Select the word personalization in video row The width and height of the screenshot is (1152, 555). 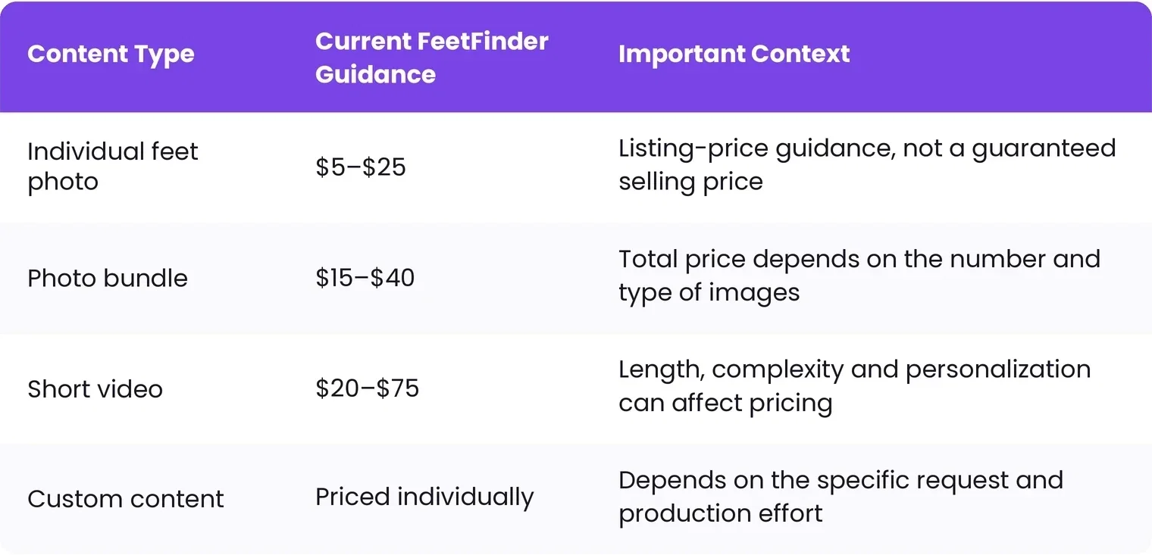998,370
